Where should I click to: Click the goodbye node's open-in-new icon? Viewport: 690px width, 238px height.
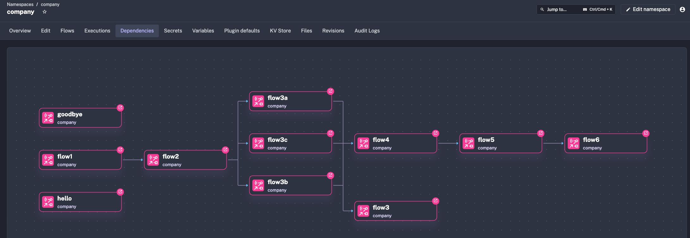point(120,108)
